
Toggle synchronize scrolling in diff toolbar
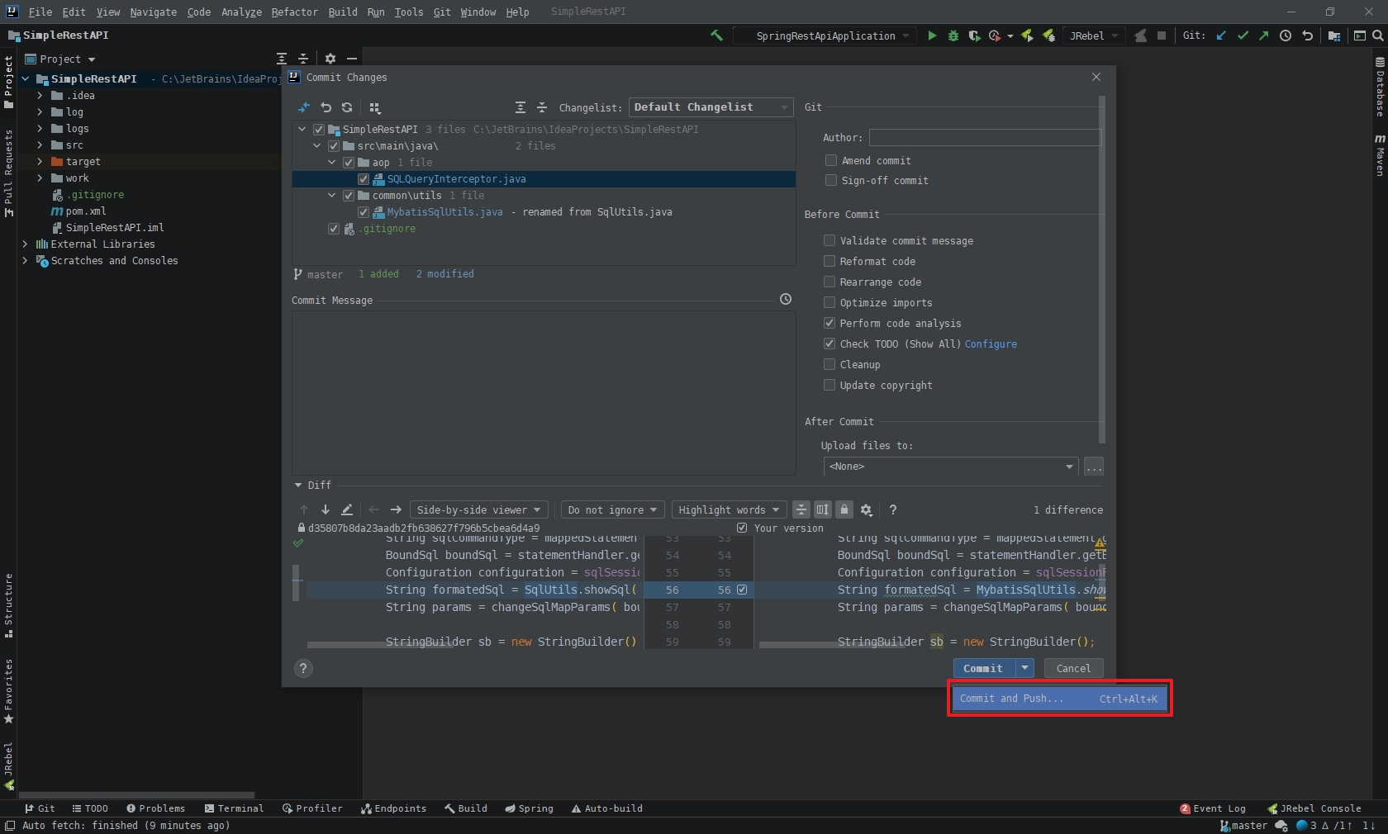pos(822,509)
